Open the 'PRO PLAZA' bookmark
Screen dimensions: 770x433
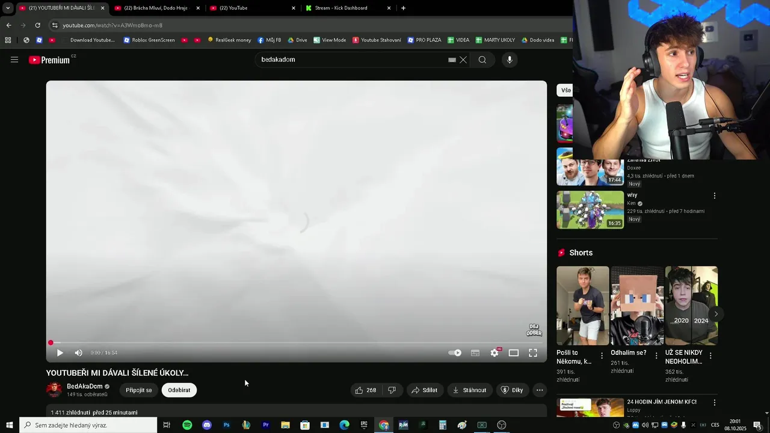point(424,40)
